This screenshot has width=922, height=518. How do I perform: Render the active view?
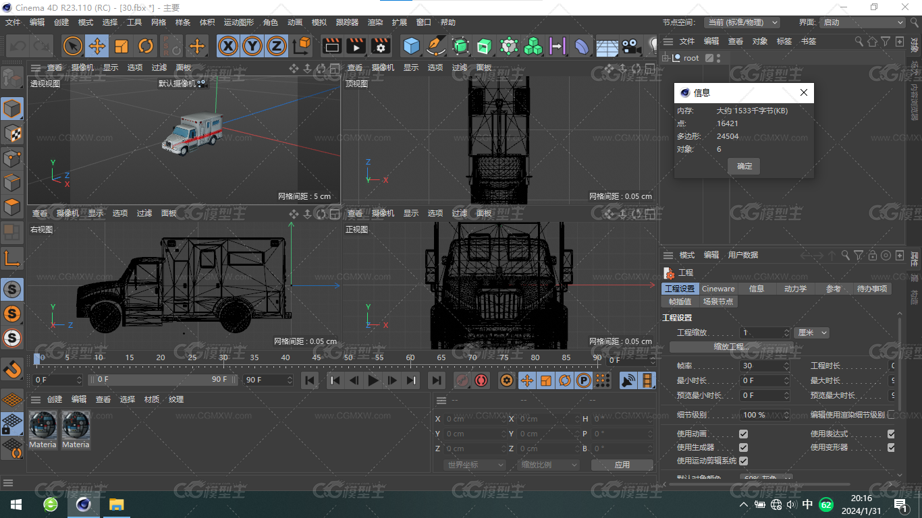pyautogui.click(x=332, y=46)
